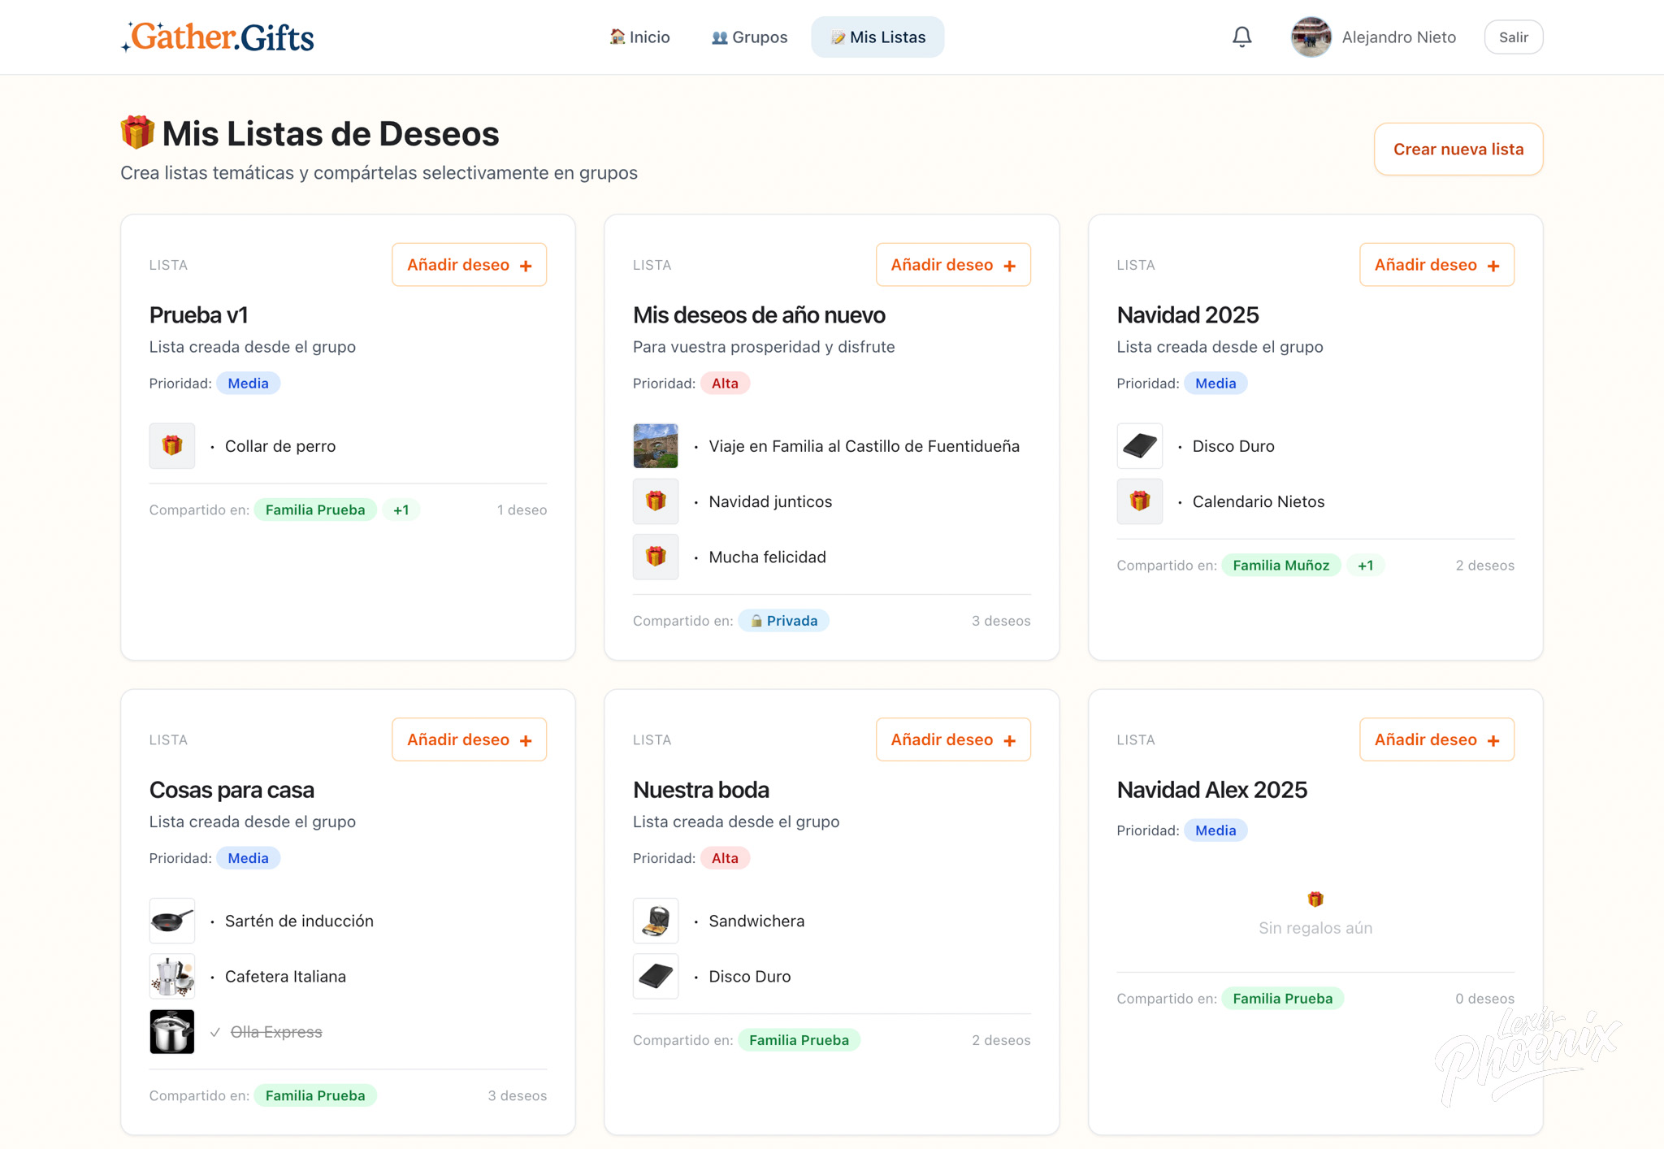Expand the +1 badge beside Familia Muñoz
Image resolution: width=1664 pixels, height=1149 pixels.
pyautogui.click(x=1365, y=565)
